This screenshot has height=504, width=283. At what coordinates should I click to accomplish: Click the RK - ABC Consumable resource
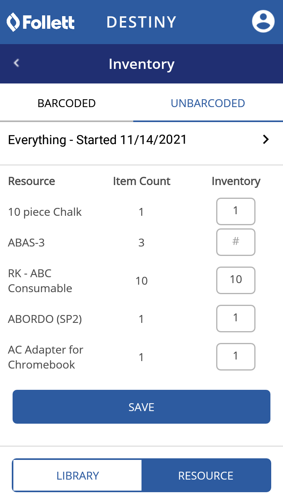[x=40, y=281]
